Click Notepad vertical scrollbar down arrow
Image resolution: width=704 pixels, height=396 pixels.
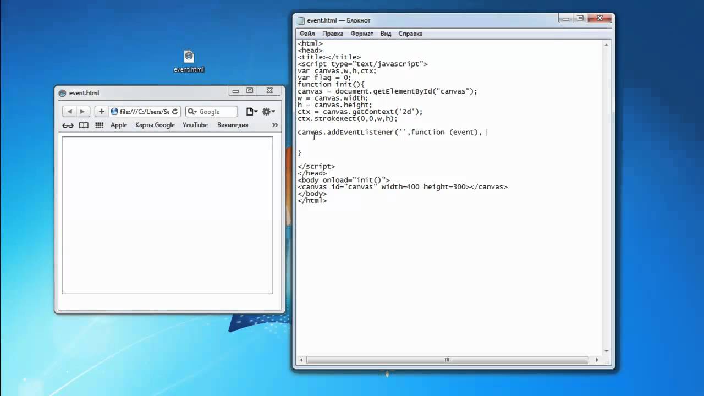[x=607, y=351]
